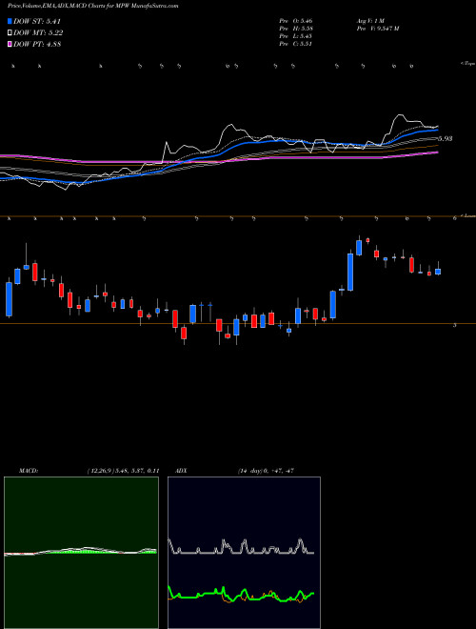
Task: Click the ADX (14 day) values text
Action: [267, 471]
